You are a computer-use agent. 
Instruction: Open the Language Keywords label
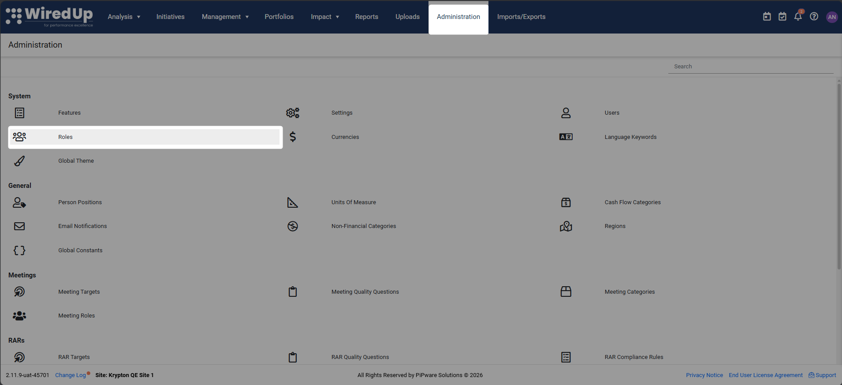click(630, 137)
